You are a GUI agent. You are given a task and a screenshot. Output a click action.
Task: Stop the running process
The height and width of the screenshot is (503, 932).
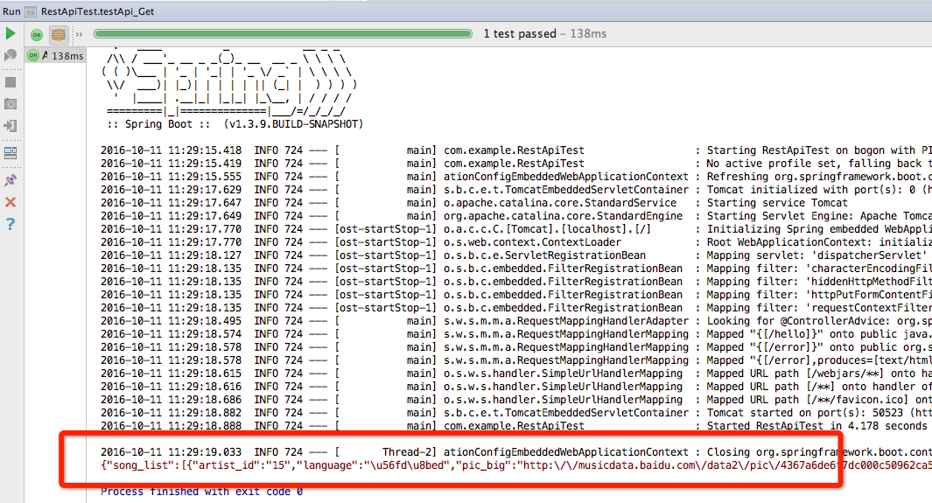tap(11, 82)
